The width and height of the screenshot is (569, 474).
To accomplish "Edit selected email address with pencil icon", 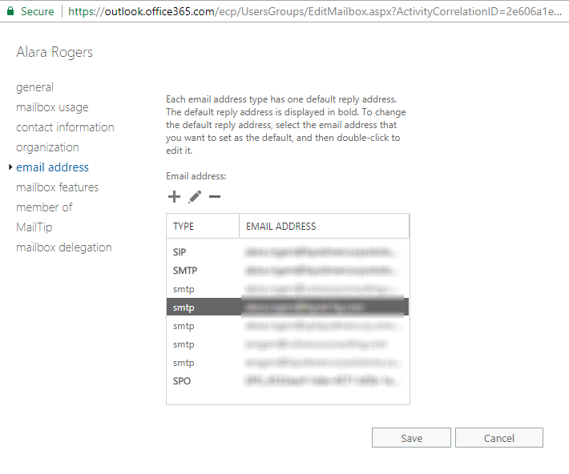I will [x=195, y=196].
